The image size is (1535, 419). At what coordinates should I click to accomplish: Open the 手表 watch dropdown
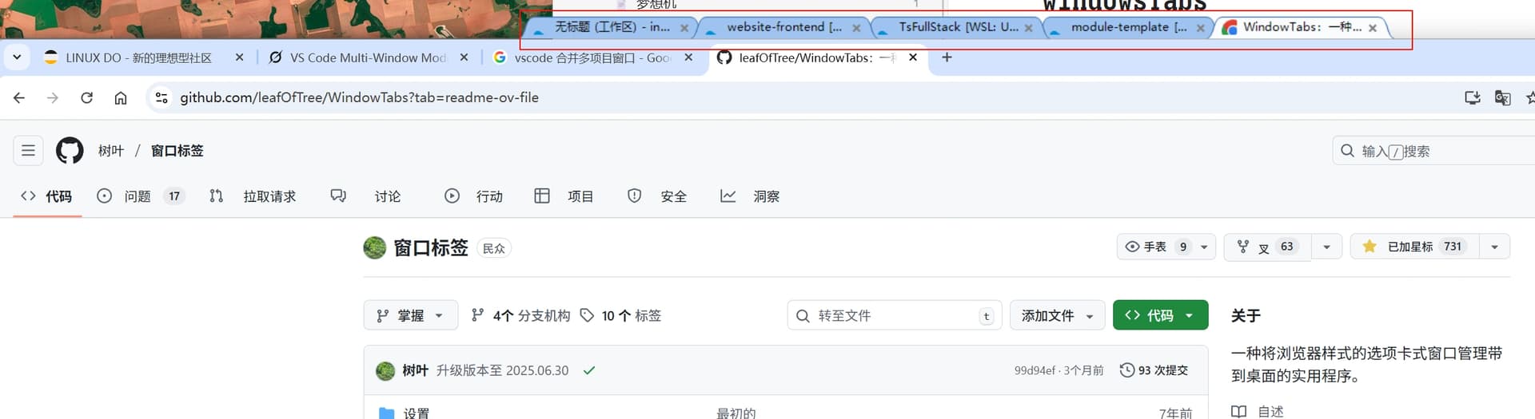(x=1166, y=247)
